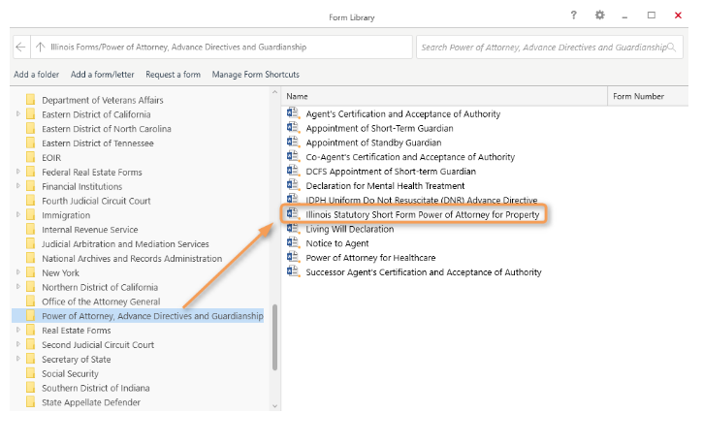
Task: Select Appointment of Standby Guardian name
Action: (373, 143)
